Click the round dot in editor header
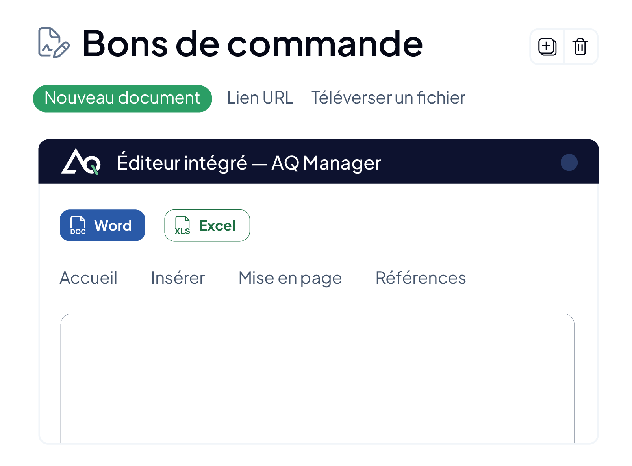 [569, 162]
